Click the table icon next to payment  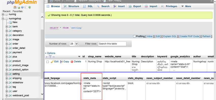click(x=10, y=52)
